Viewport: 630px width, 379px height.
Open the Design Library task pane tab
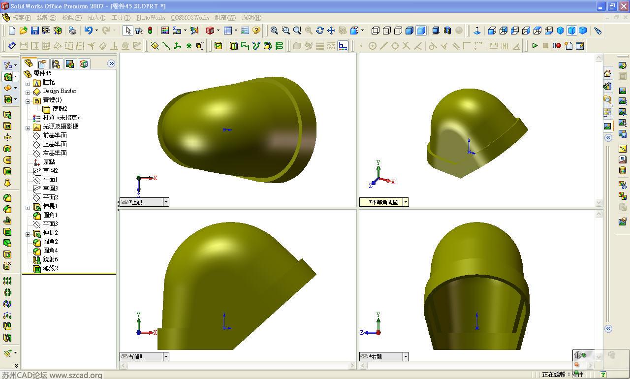[x=608, y=86]
